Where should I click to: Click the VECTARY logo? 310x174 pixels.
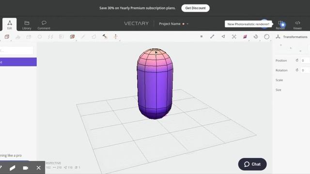click(136, 24)
